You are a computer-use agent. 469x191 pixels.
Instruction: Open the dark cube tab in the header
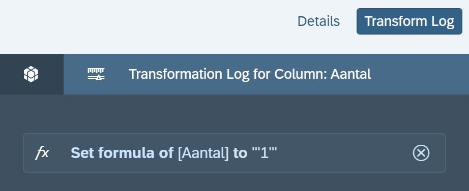pyautogui.click(x=32, y=74)
